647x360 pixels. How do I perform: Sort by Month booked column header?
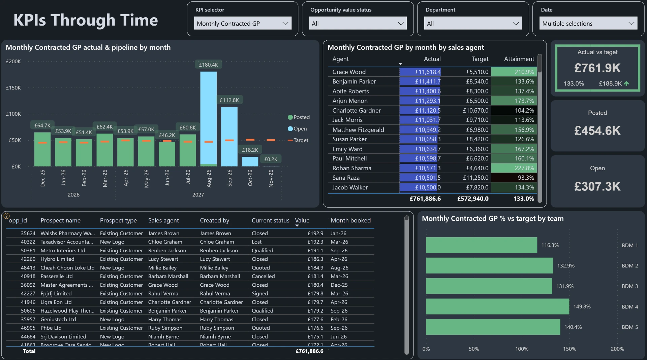pyautogui.click(x=350, y=220)
